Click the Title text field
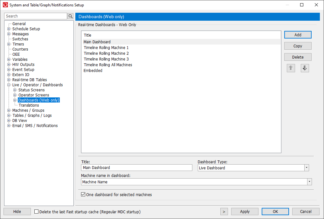The width and height of the screenshot is (324, 219). tap(137, 167)
